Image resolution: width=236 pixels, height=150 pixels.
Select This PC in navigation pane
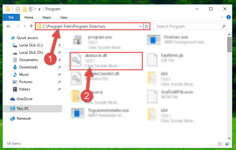click(x=32, y=109)
